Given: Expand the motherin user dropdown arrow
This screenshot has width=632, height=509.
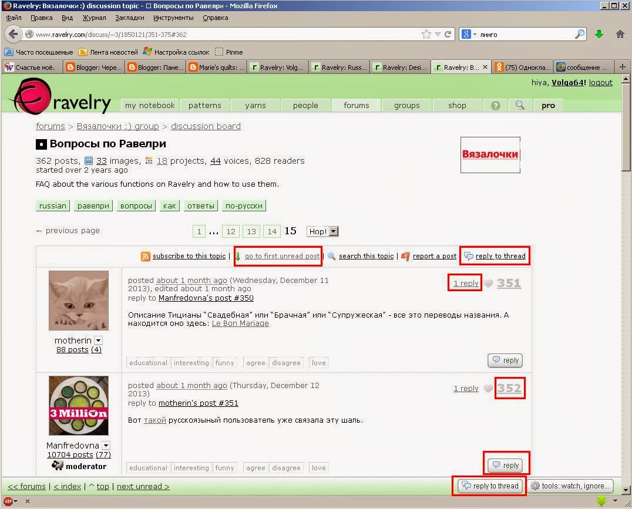Looking at the screenshot, I should pos(98,341).
